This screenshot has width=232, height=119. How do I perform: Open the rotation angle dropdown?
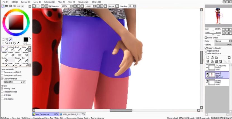(x=94, y=6)
